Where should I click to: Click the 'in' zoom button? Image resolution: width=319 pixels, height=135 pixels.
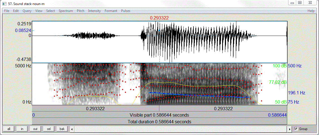pos(22,129)
